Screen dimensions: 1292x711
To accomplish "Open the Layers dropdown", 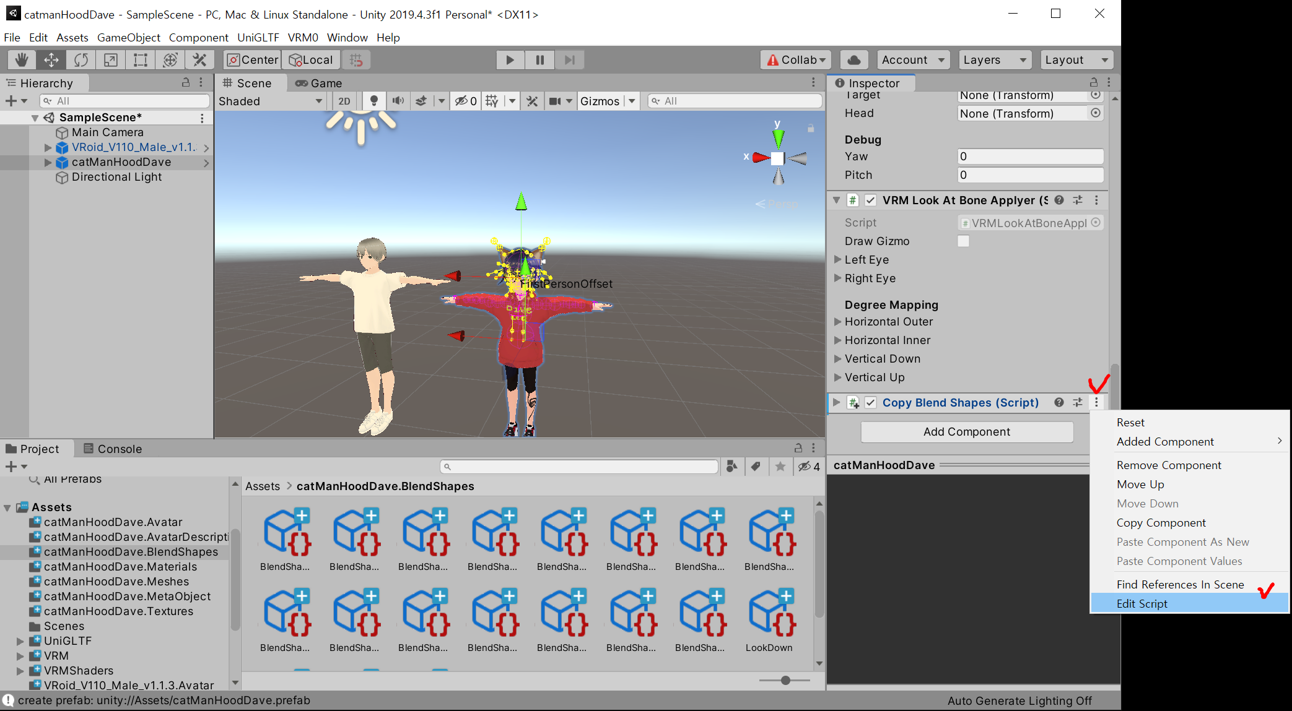I will (994, 60).
